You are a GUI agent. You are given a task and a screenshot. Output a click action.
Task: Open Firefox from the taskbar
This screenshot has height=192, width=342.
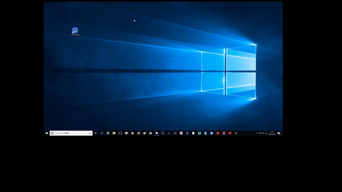pos(138,133)
